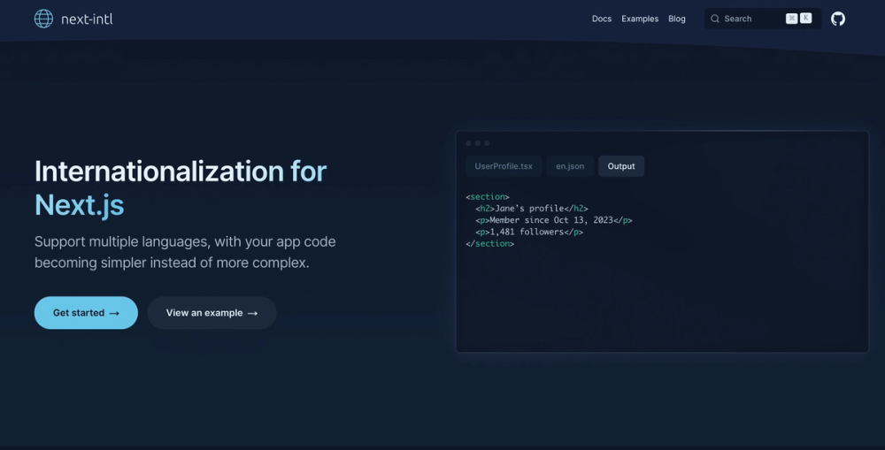Click the "Support multiple languages" subtitle text

point(185,252)
